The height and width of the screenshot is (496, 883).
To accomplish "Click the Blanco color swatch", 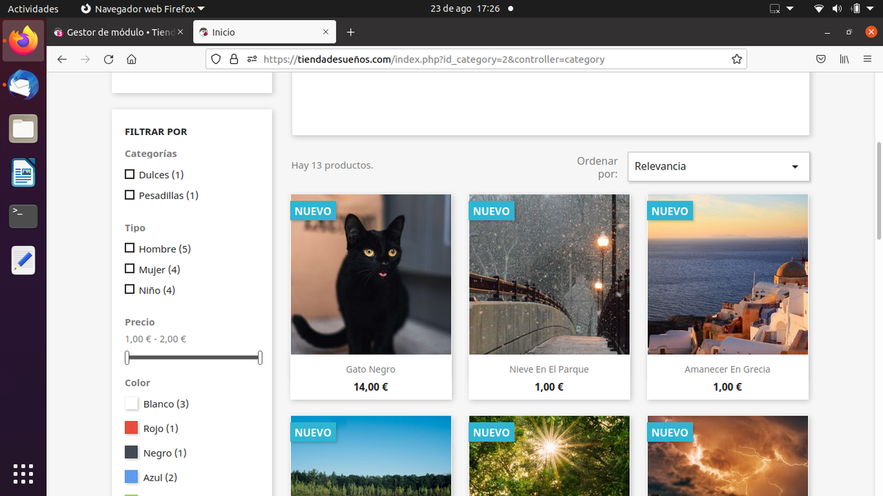I will pos(132,404).
